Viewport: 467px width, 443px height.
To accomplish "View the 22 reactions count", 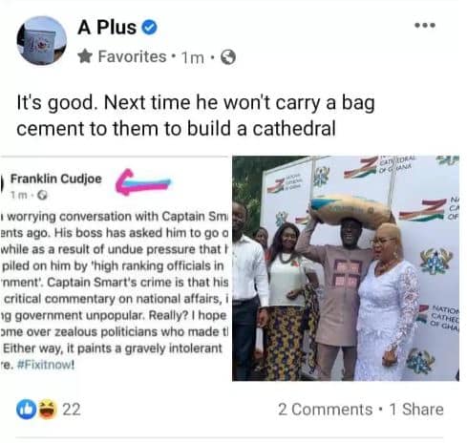I will coord(72,410).
